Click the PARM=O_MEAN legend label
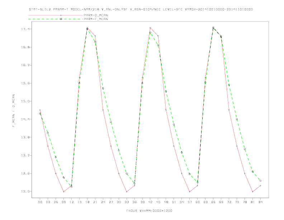The height and width of the screenshot is (220, 284). pyautogui.click(x=96, y=15)
